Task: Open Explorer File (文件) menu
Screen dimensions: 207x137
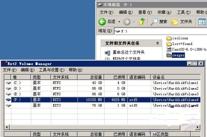Action: point(106,12)
